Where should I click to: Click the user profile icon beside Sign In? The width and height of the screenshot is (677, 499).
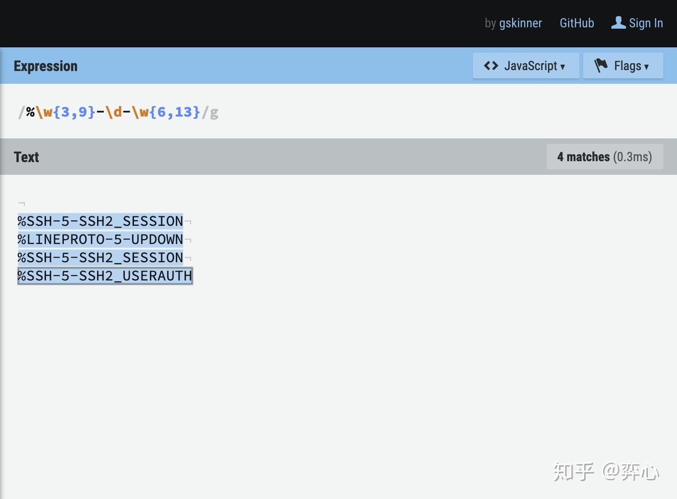618,23
